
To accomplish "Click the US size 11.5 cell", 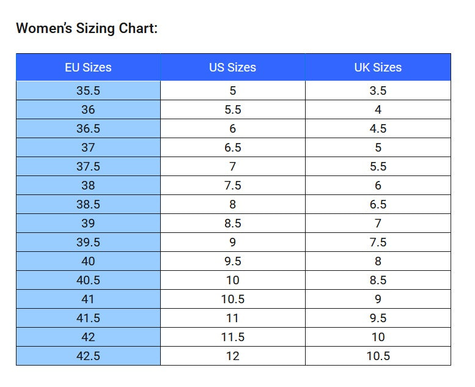I will (232, 337).
